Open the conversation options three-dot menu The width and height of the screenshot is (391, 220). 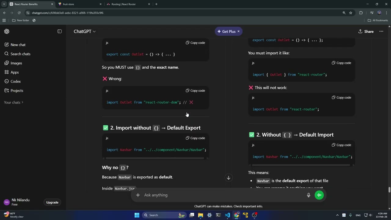381,31
